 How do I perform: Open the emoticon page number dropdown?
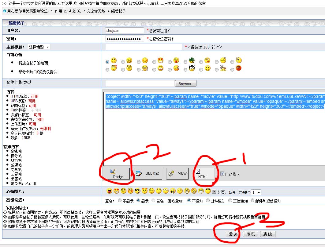click(x=256, y=192)
